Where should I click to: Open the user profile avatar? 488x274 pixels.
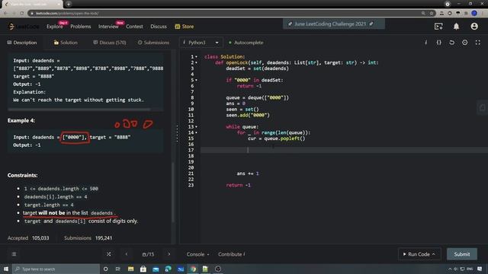point(474,27)
